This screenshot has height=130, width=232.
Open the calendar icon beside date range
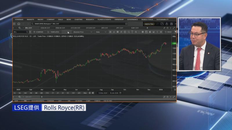120,93
